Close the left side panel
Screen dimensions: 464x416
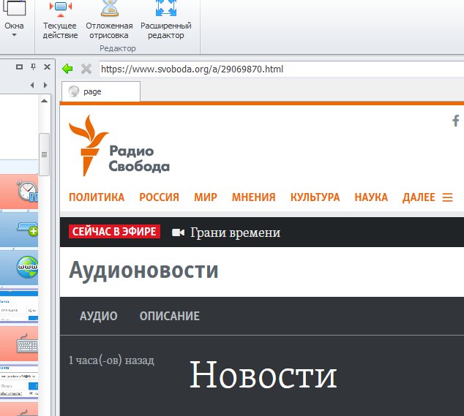coord(47,67)
